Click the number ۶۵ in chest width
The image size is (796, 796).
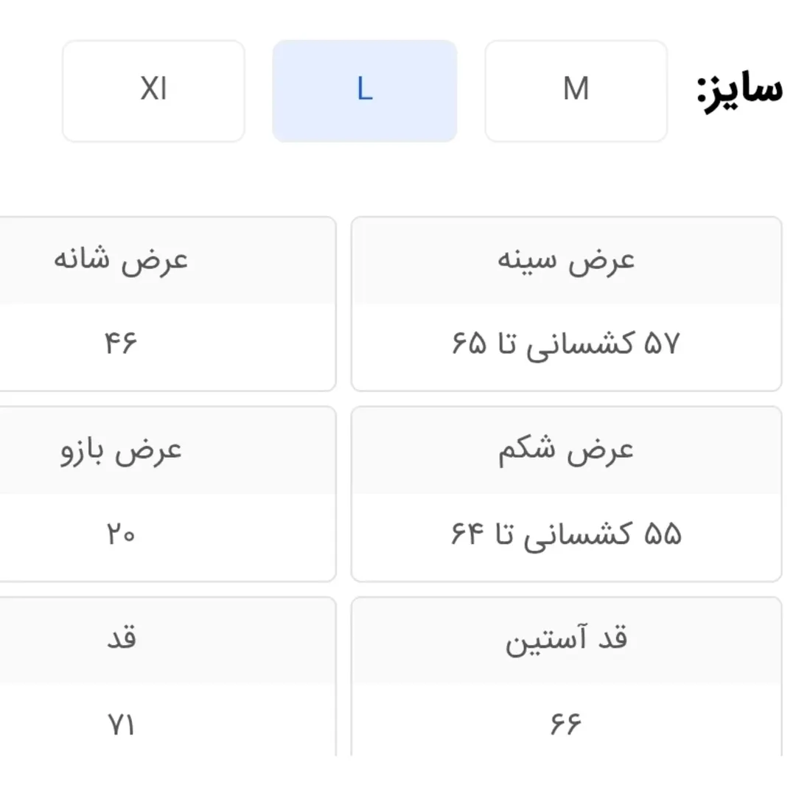tap(469, 343)
